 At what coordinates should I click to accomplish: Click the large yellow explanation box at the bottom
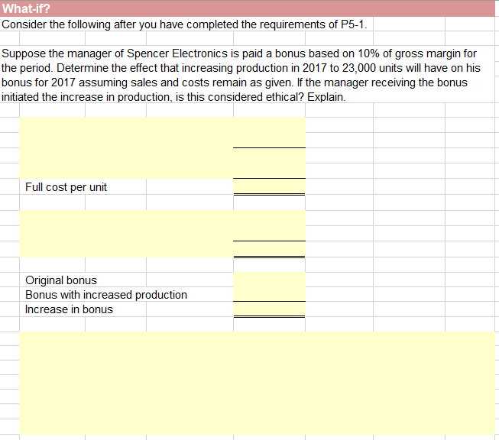click(x=257, y=383)
